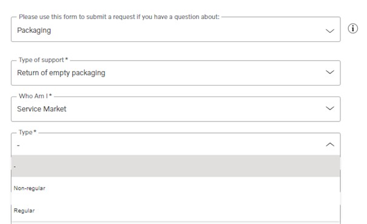Choose Regular from the Type list
Image resolution: width=367 pixels, height=224 pixels.
(x=175, y=211)
